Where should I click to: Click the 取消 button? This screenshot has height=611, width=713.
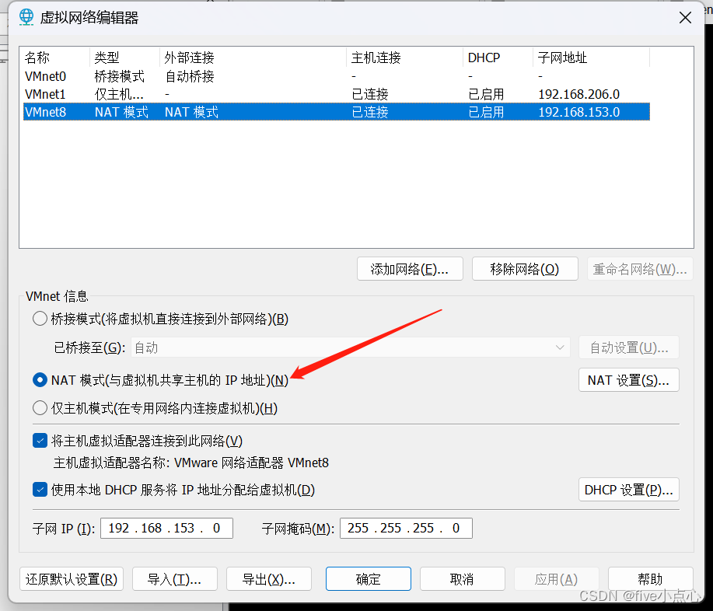pyautogui.click(x=462, y=579)
